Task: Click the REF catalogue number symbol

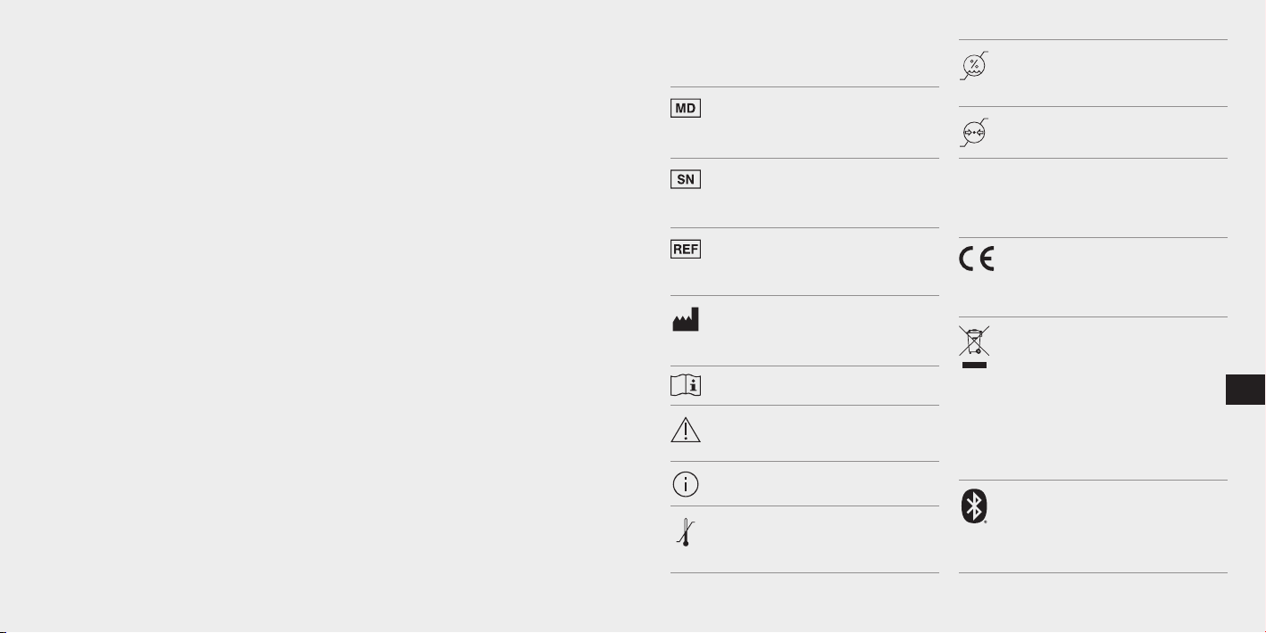Action: click(x=686, y=249)
